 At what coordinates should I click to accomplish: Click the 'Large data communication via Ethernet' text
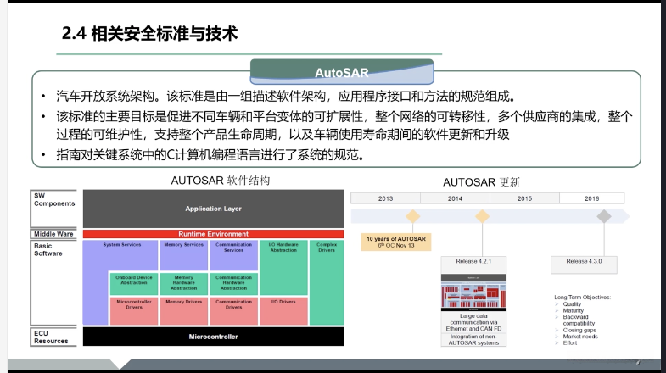click(473, 322)
